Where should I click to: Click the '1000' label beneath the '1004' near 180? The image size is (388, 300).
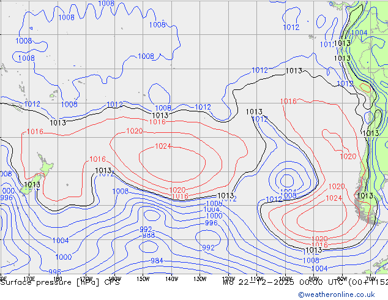point(64,257)
